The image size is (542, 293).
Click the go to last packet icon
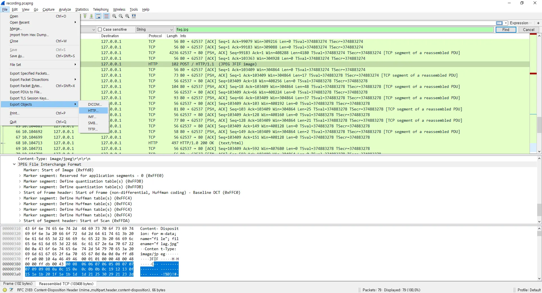pos(91,16)
